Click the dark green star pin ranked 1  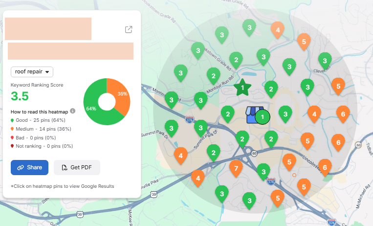(x=242, y=88)
